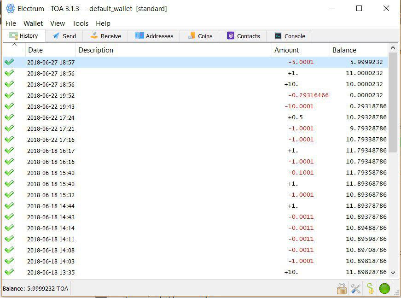Click the confirmed checkmark for 2018-06-18 16:16

(9, 161)
